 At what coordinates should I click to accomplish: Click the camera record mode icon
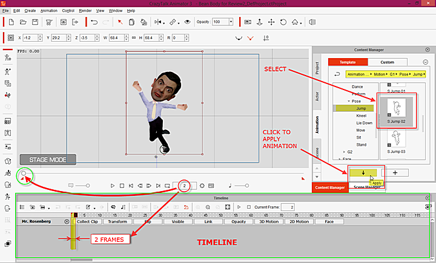point(248,22)
